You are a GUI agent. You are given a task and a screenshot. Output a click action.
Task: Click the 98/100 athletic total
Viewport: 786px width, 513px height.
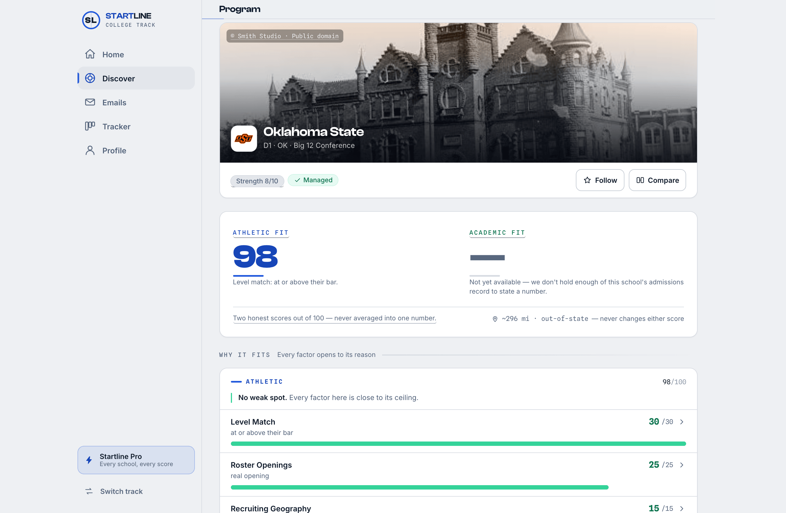[674, 382]
